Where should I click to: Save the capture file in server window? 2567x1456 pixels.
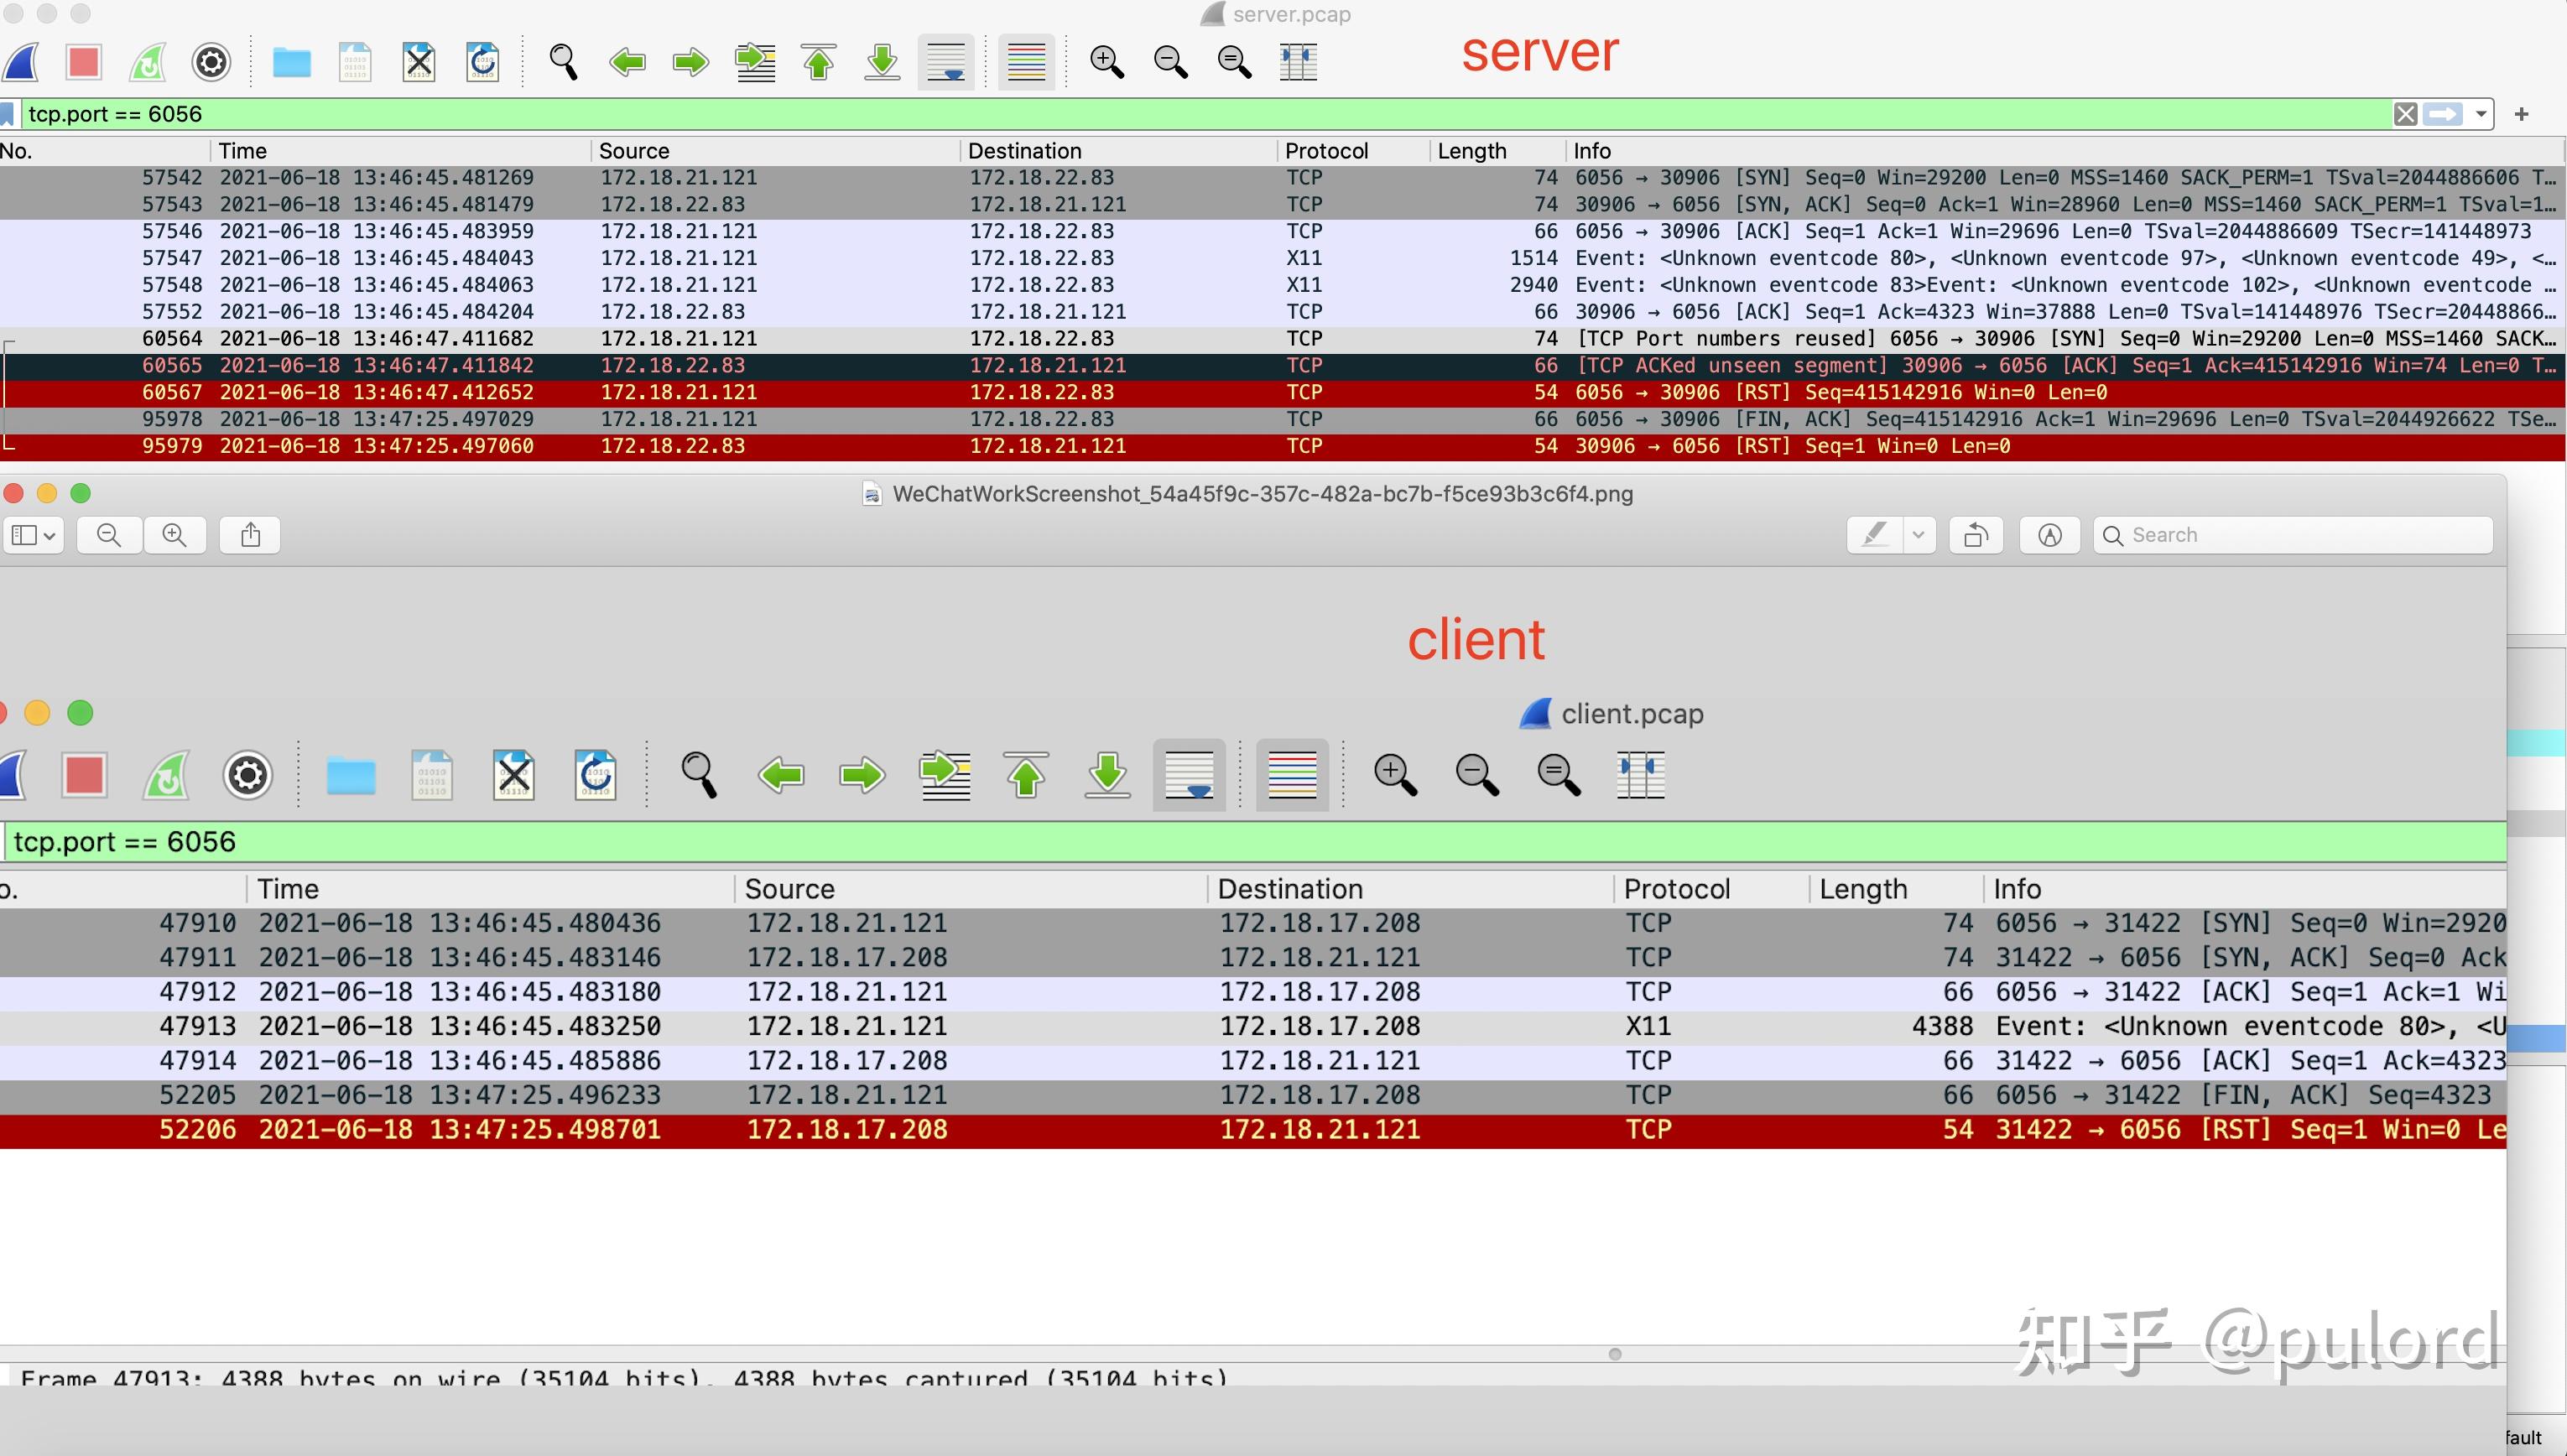[x=355, y=62]
